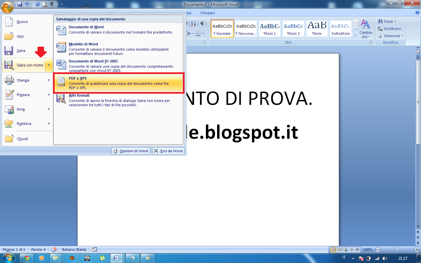Image resolution: width=421 pixels, height=263 pixels.
Task: Expand the Salva con nome submenu arrow
Action: point(49,65)
